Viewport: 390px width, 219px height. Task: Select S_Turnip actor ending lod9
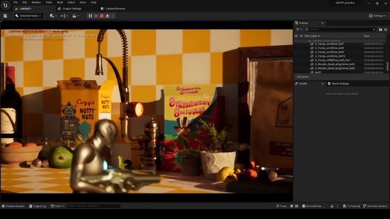(x=329, y=52)
